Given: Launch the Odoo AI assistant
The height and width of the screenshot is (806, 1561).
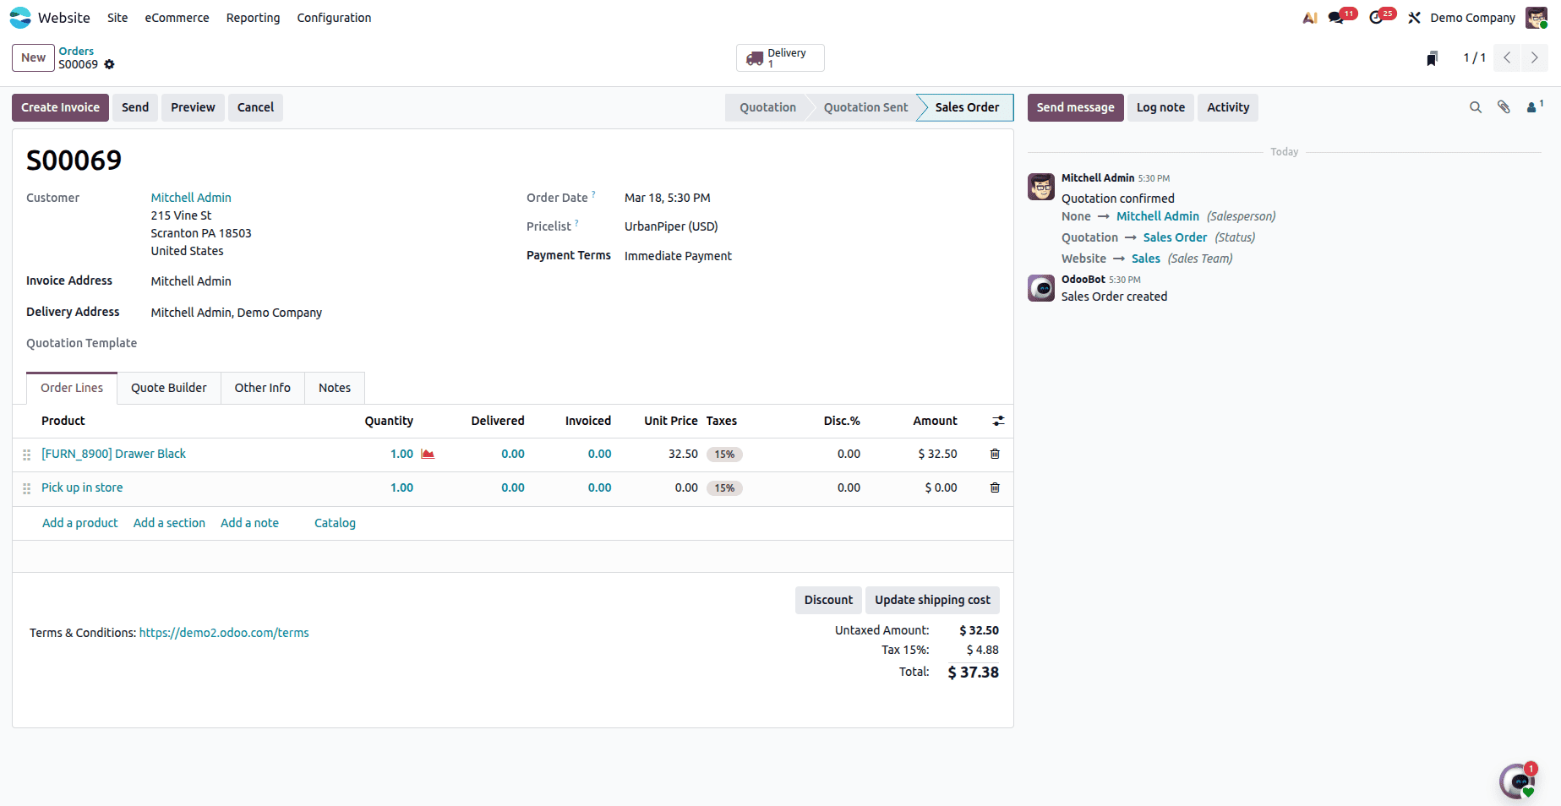Looking at the screenshot, I should [1308, 17].
